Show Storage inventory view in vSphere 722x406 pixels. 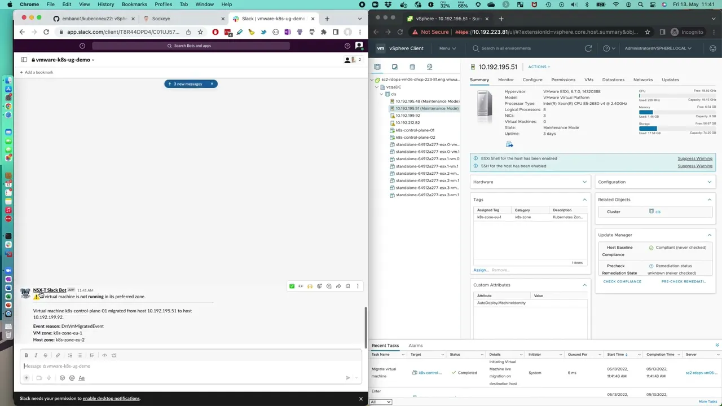pyautogui.click(x=412, y=67)
